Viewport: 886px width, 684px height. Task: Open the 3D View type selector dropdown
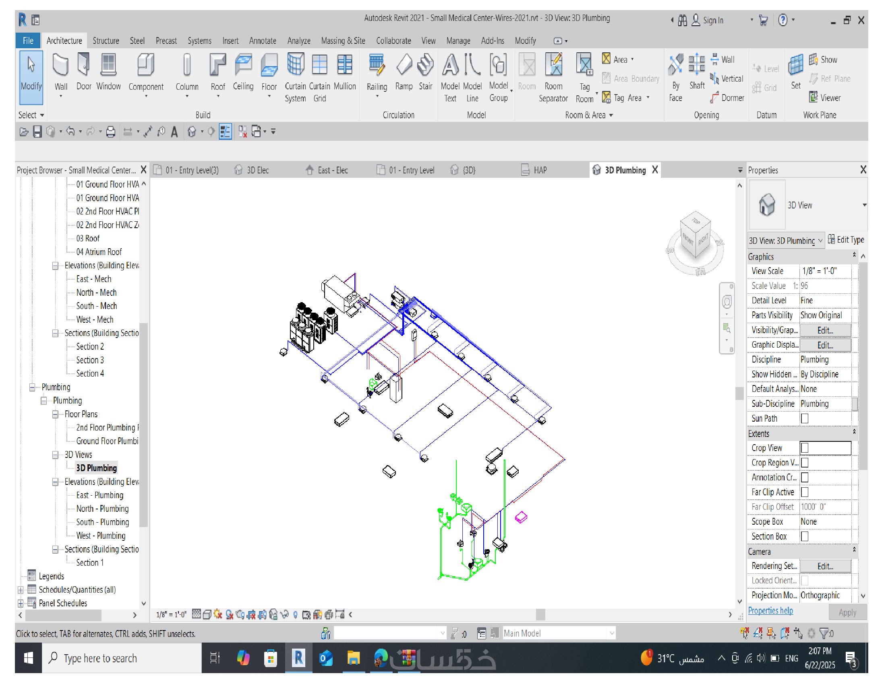point(865,205)
